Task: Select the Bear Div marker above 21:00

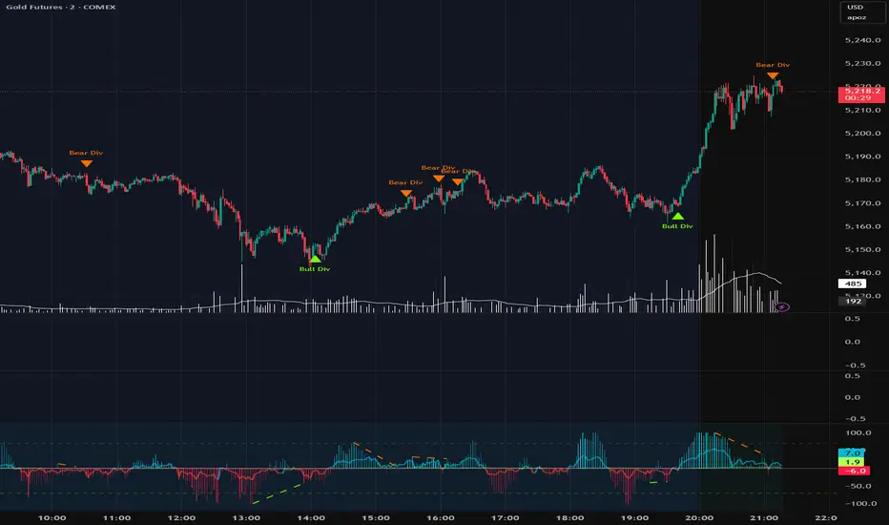Action: coord(773,75)
